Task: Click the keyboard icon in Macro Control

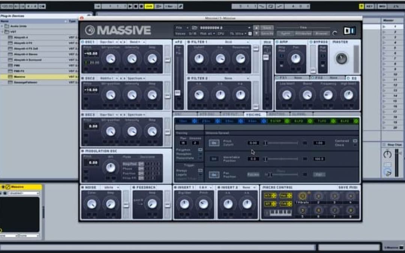Action: tap(281, 213)
